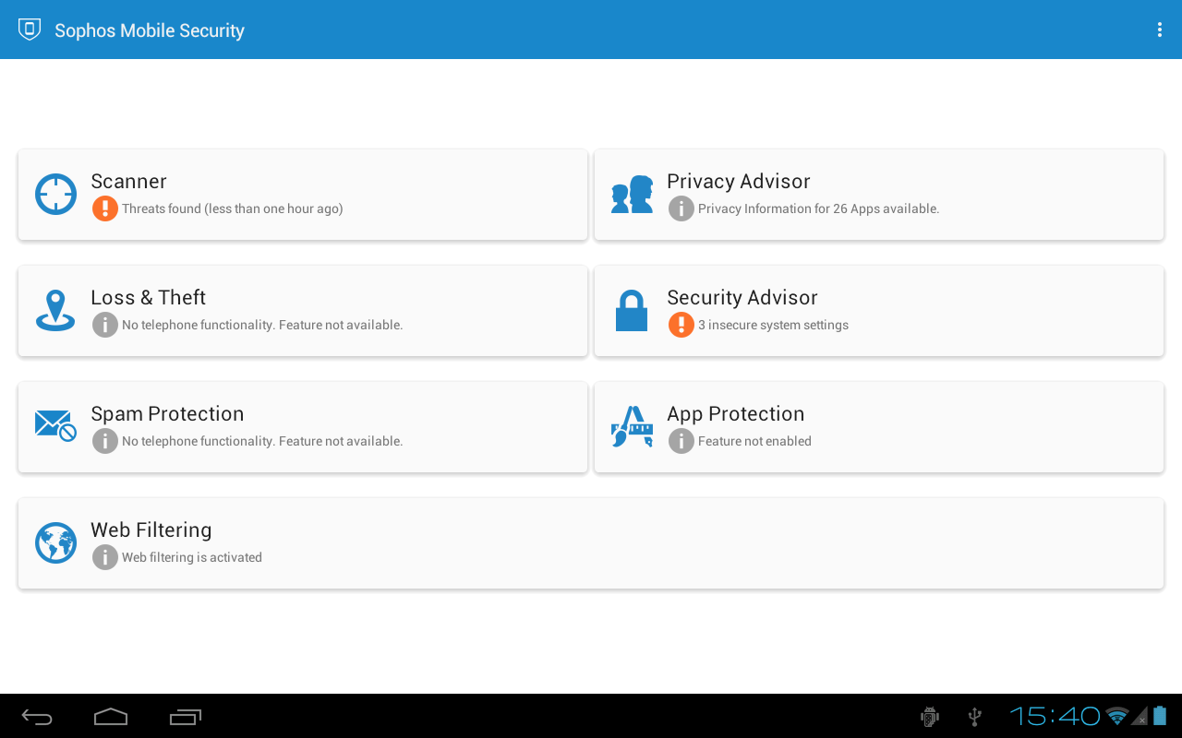Click the info icon under App Protection
The image size is (1182, 738).
[681, 441]
